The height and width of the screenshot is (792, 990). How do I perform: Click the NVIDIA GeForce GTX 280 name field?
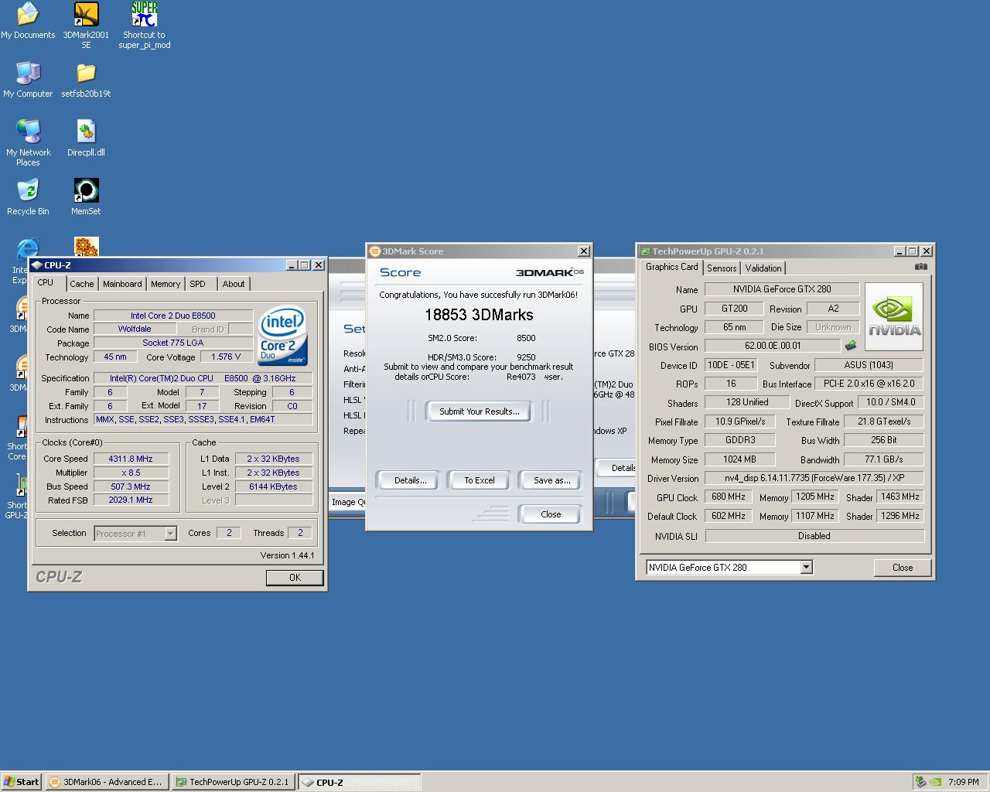782,289
